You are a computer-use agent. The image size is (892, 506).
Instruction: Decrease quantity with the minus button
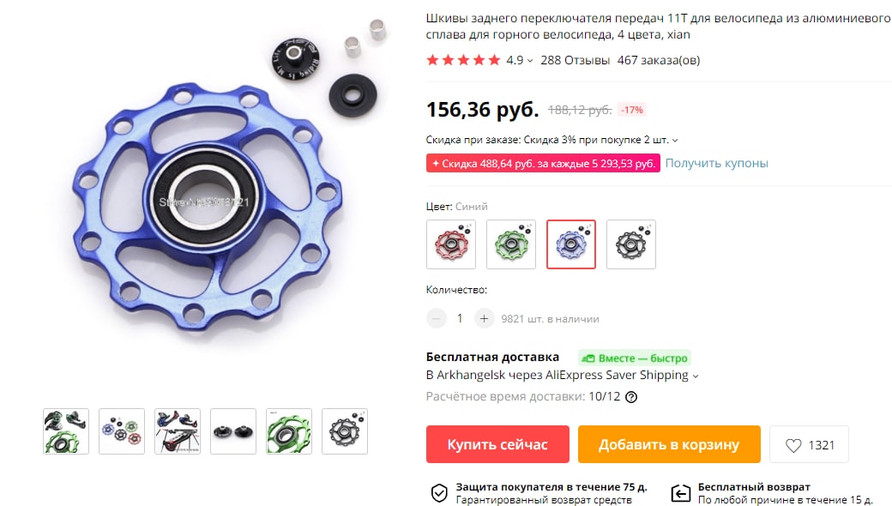tap(437, 318)
